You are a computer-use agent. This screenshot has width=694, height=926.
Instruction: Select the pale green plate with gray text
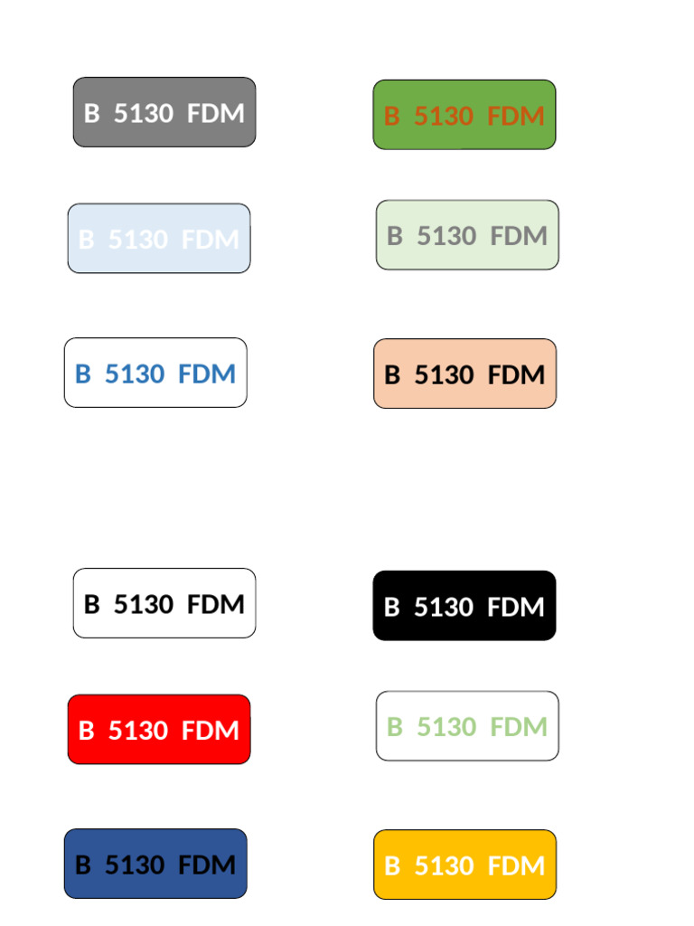pyautogui.click(x=467, y=235)
